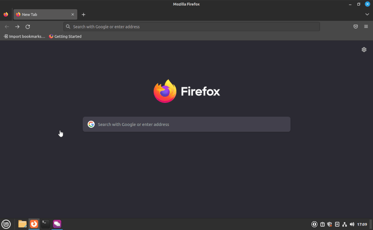Image resolution: width=373 pixels, height=230 pixels.
Task: Expand the list all tabs chevron
Action: [367, 15]
